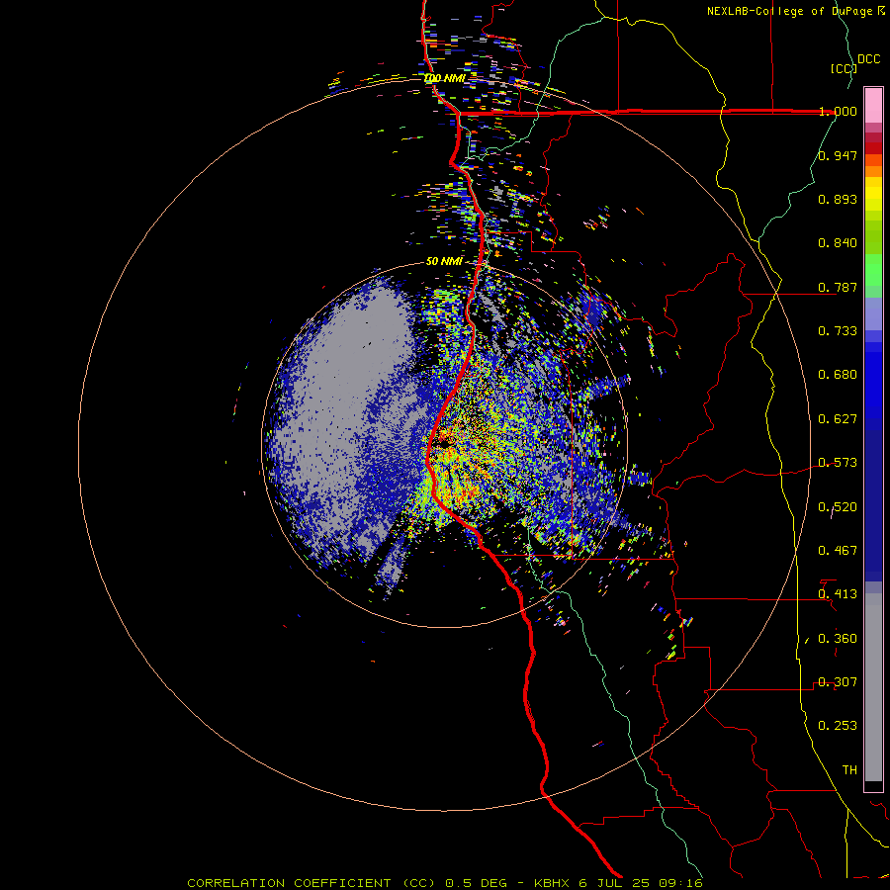Select the 0.413 legend value
The width and height of the screenshot is (890, 890).
tap(838, 594)
